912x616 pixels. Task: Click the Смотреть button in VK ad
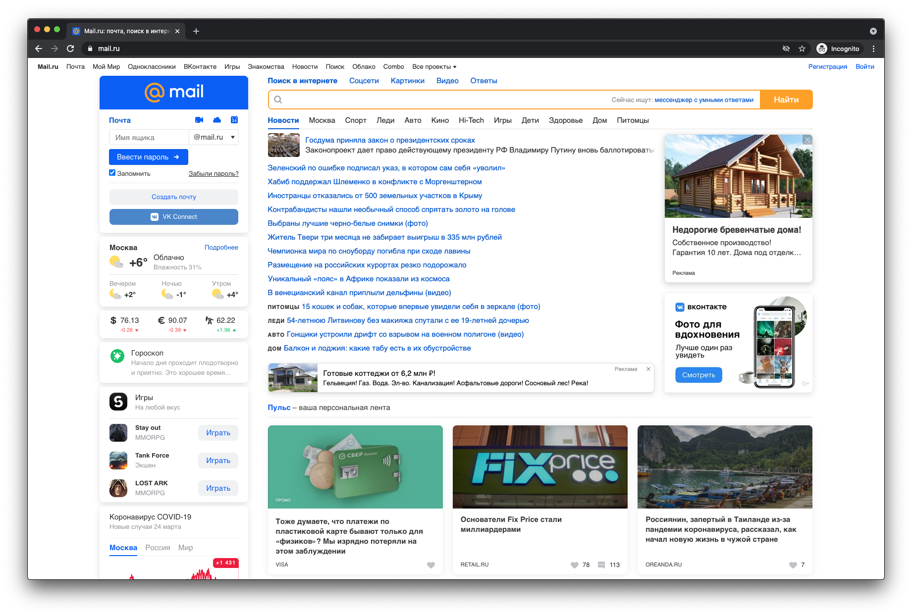(x=698, y=375)
